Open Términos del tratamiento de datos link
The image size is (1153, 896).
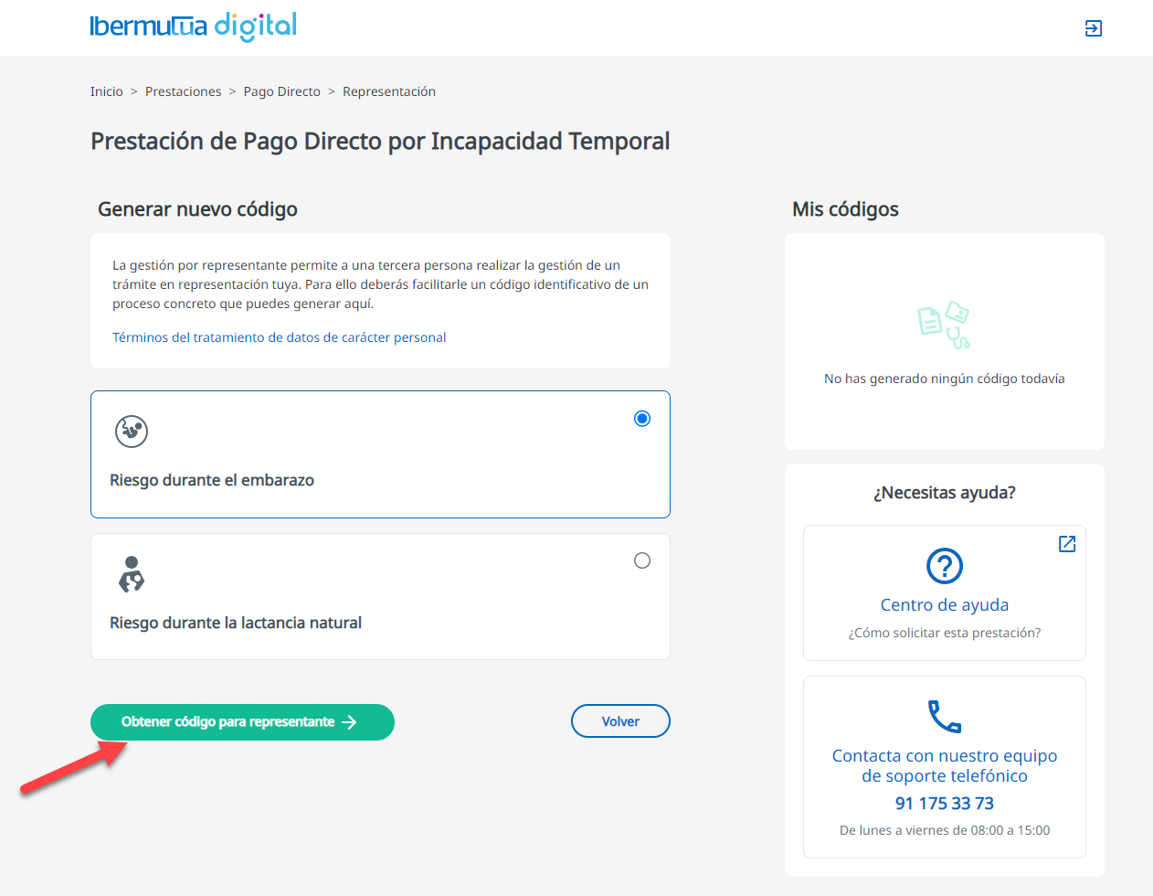coord(279,337)
